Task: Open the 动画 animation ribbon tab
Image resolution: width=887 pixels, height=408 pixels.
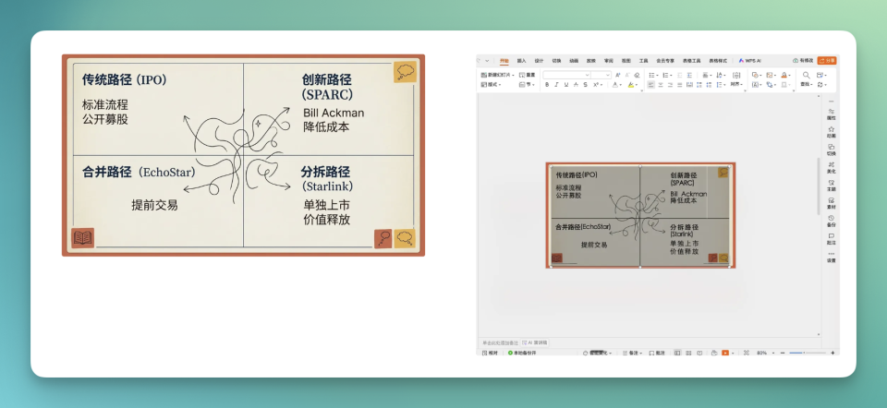Action: coord(574,60)
